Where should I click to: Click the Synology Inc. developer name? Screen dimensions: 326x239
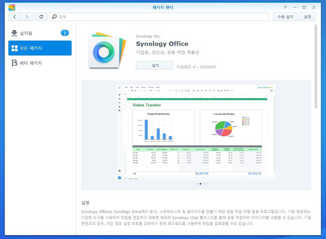pyautogui.click(x=148, y=36)
